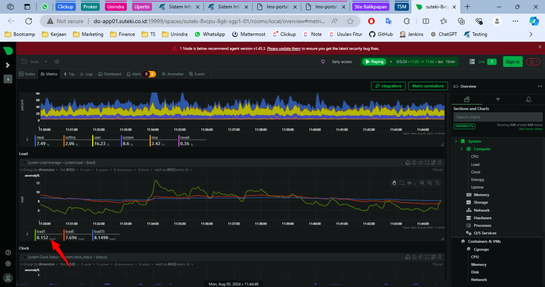545x287 pixels.
Task: Toggle the load1 dimension in legend
Action: (41, 232)
